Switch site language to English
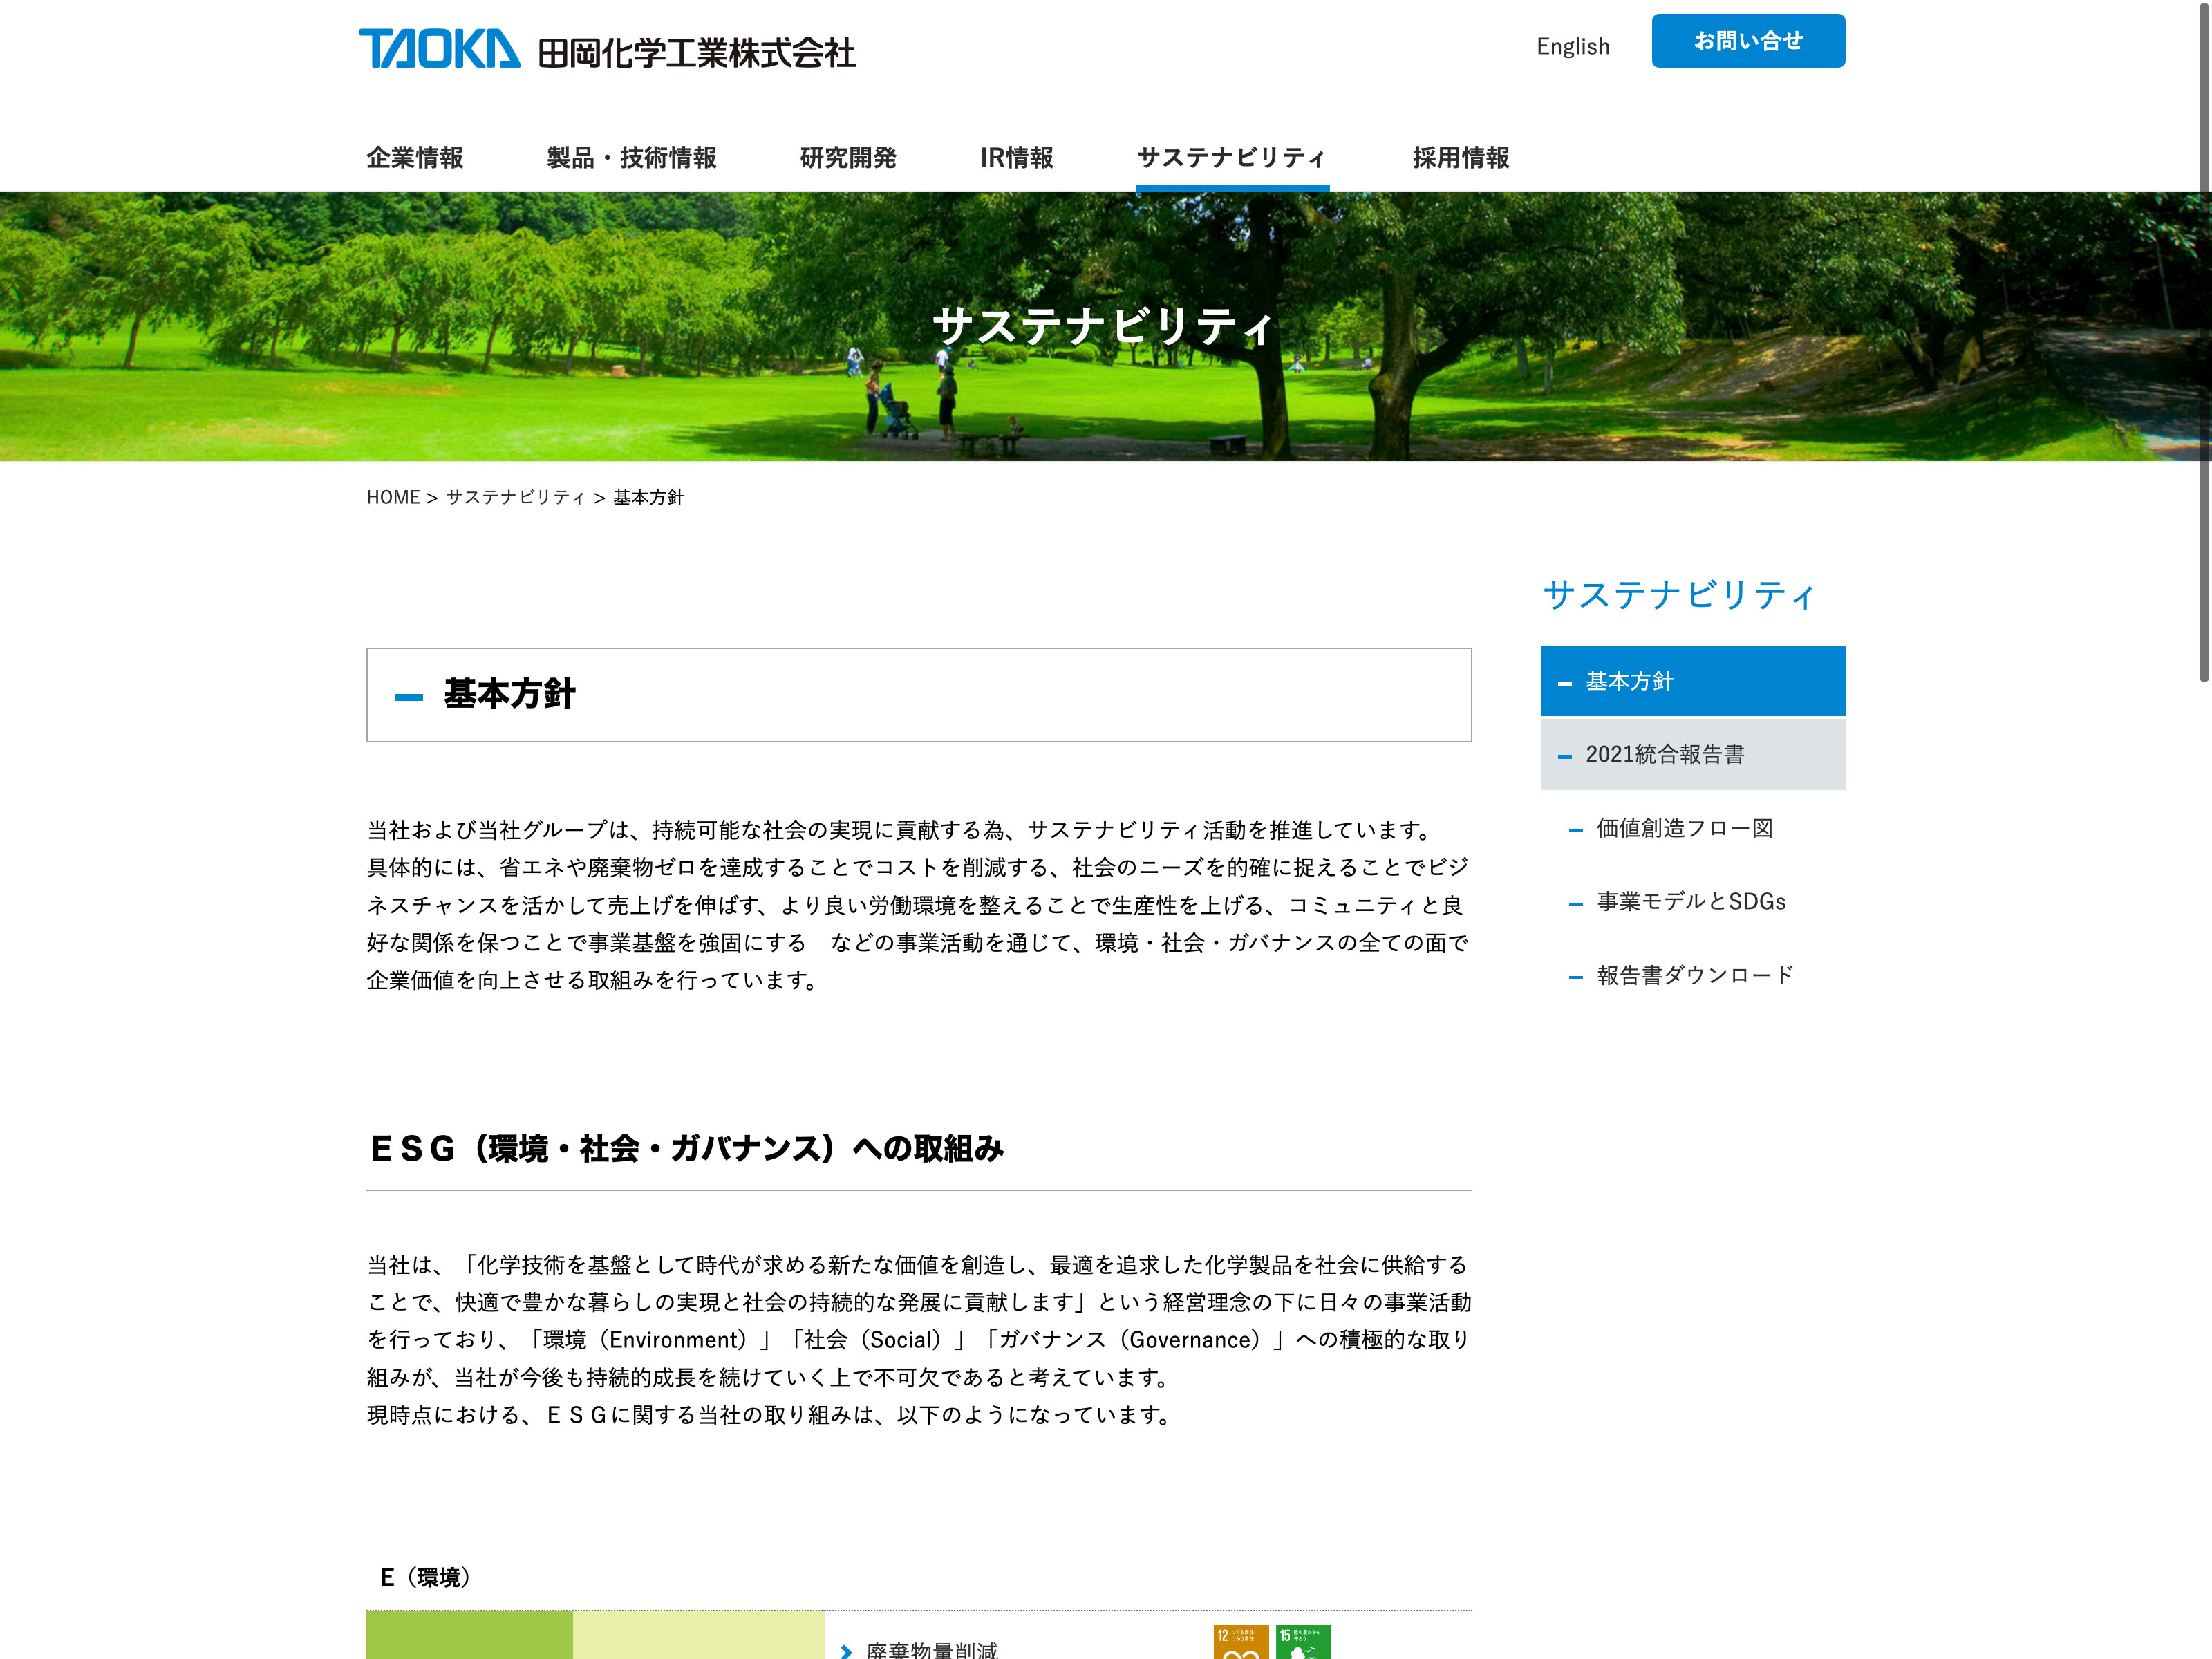 coord(1572,46)
